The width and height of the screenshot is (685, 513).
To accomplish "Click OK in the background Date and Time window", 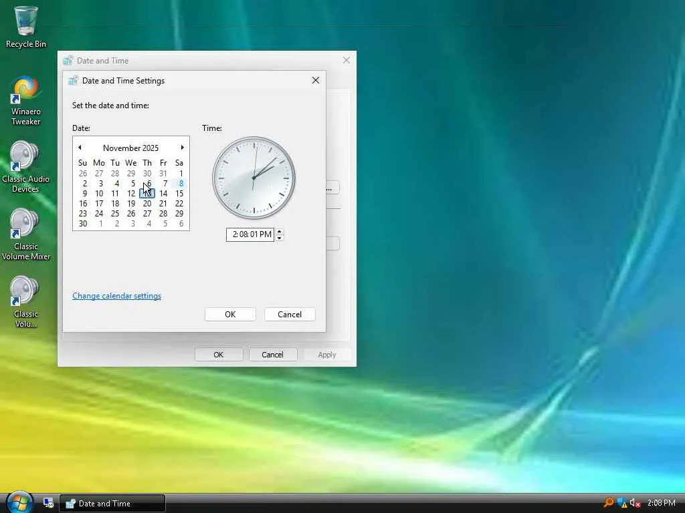I will coord(219,355).
